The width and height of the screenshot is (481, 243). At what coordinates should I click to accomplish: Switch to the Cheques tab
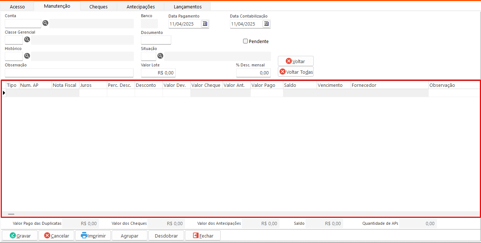click(98, 7)
